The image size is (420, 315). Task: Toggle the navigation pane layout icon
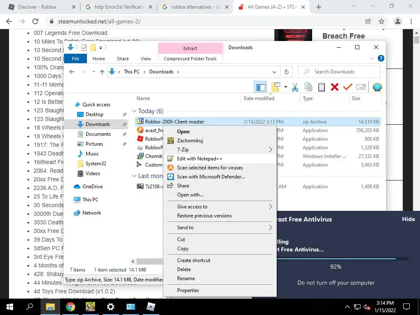coord(260,87)
